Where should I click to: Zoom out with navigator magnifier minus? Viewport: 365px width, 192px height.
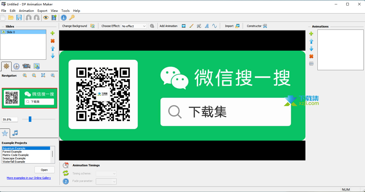coord(34,75)
